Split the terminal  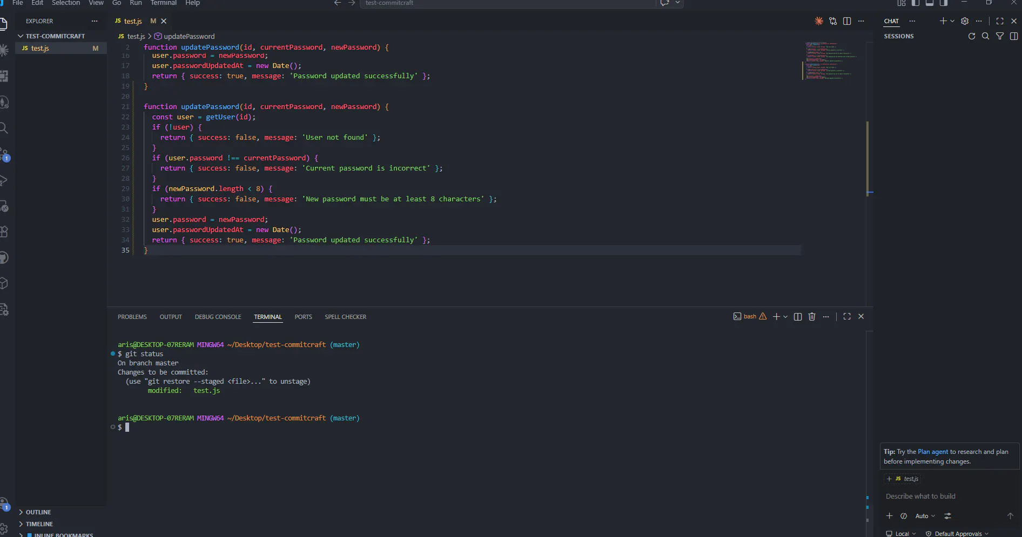(x=798, y=317)
